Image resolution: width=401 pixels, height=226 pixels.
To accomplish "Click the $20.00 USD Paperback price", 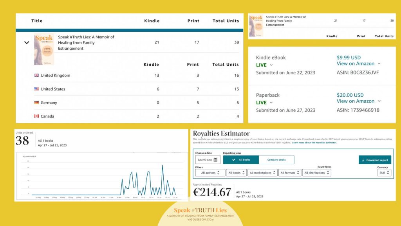I will (350, 95).
